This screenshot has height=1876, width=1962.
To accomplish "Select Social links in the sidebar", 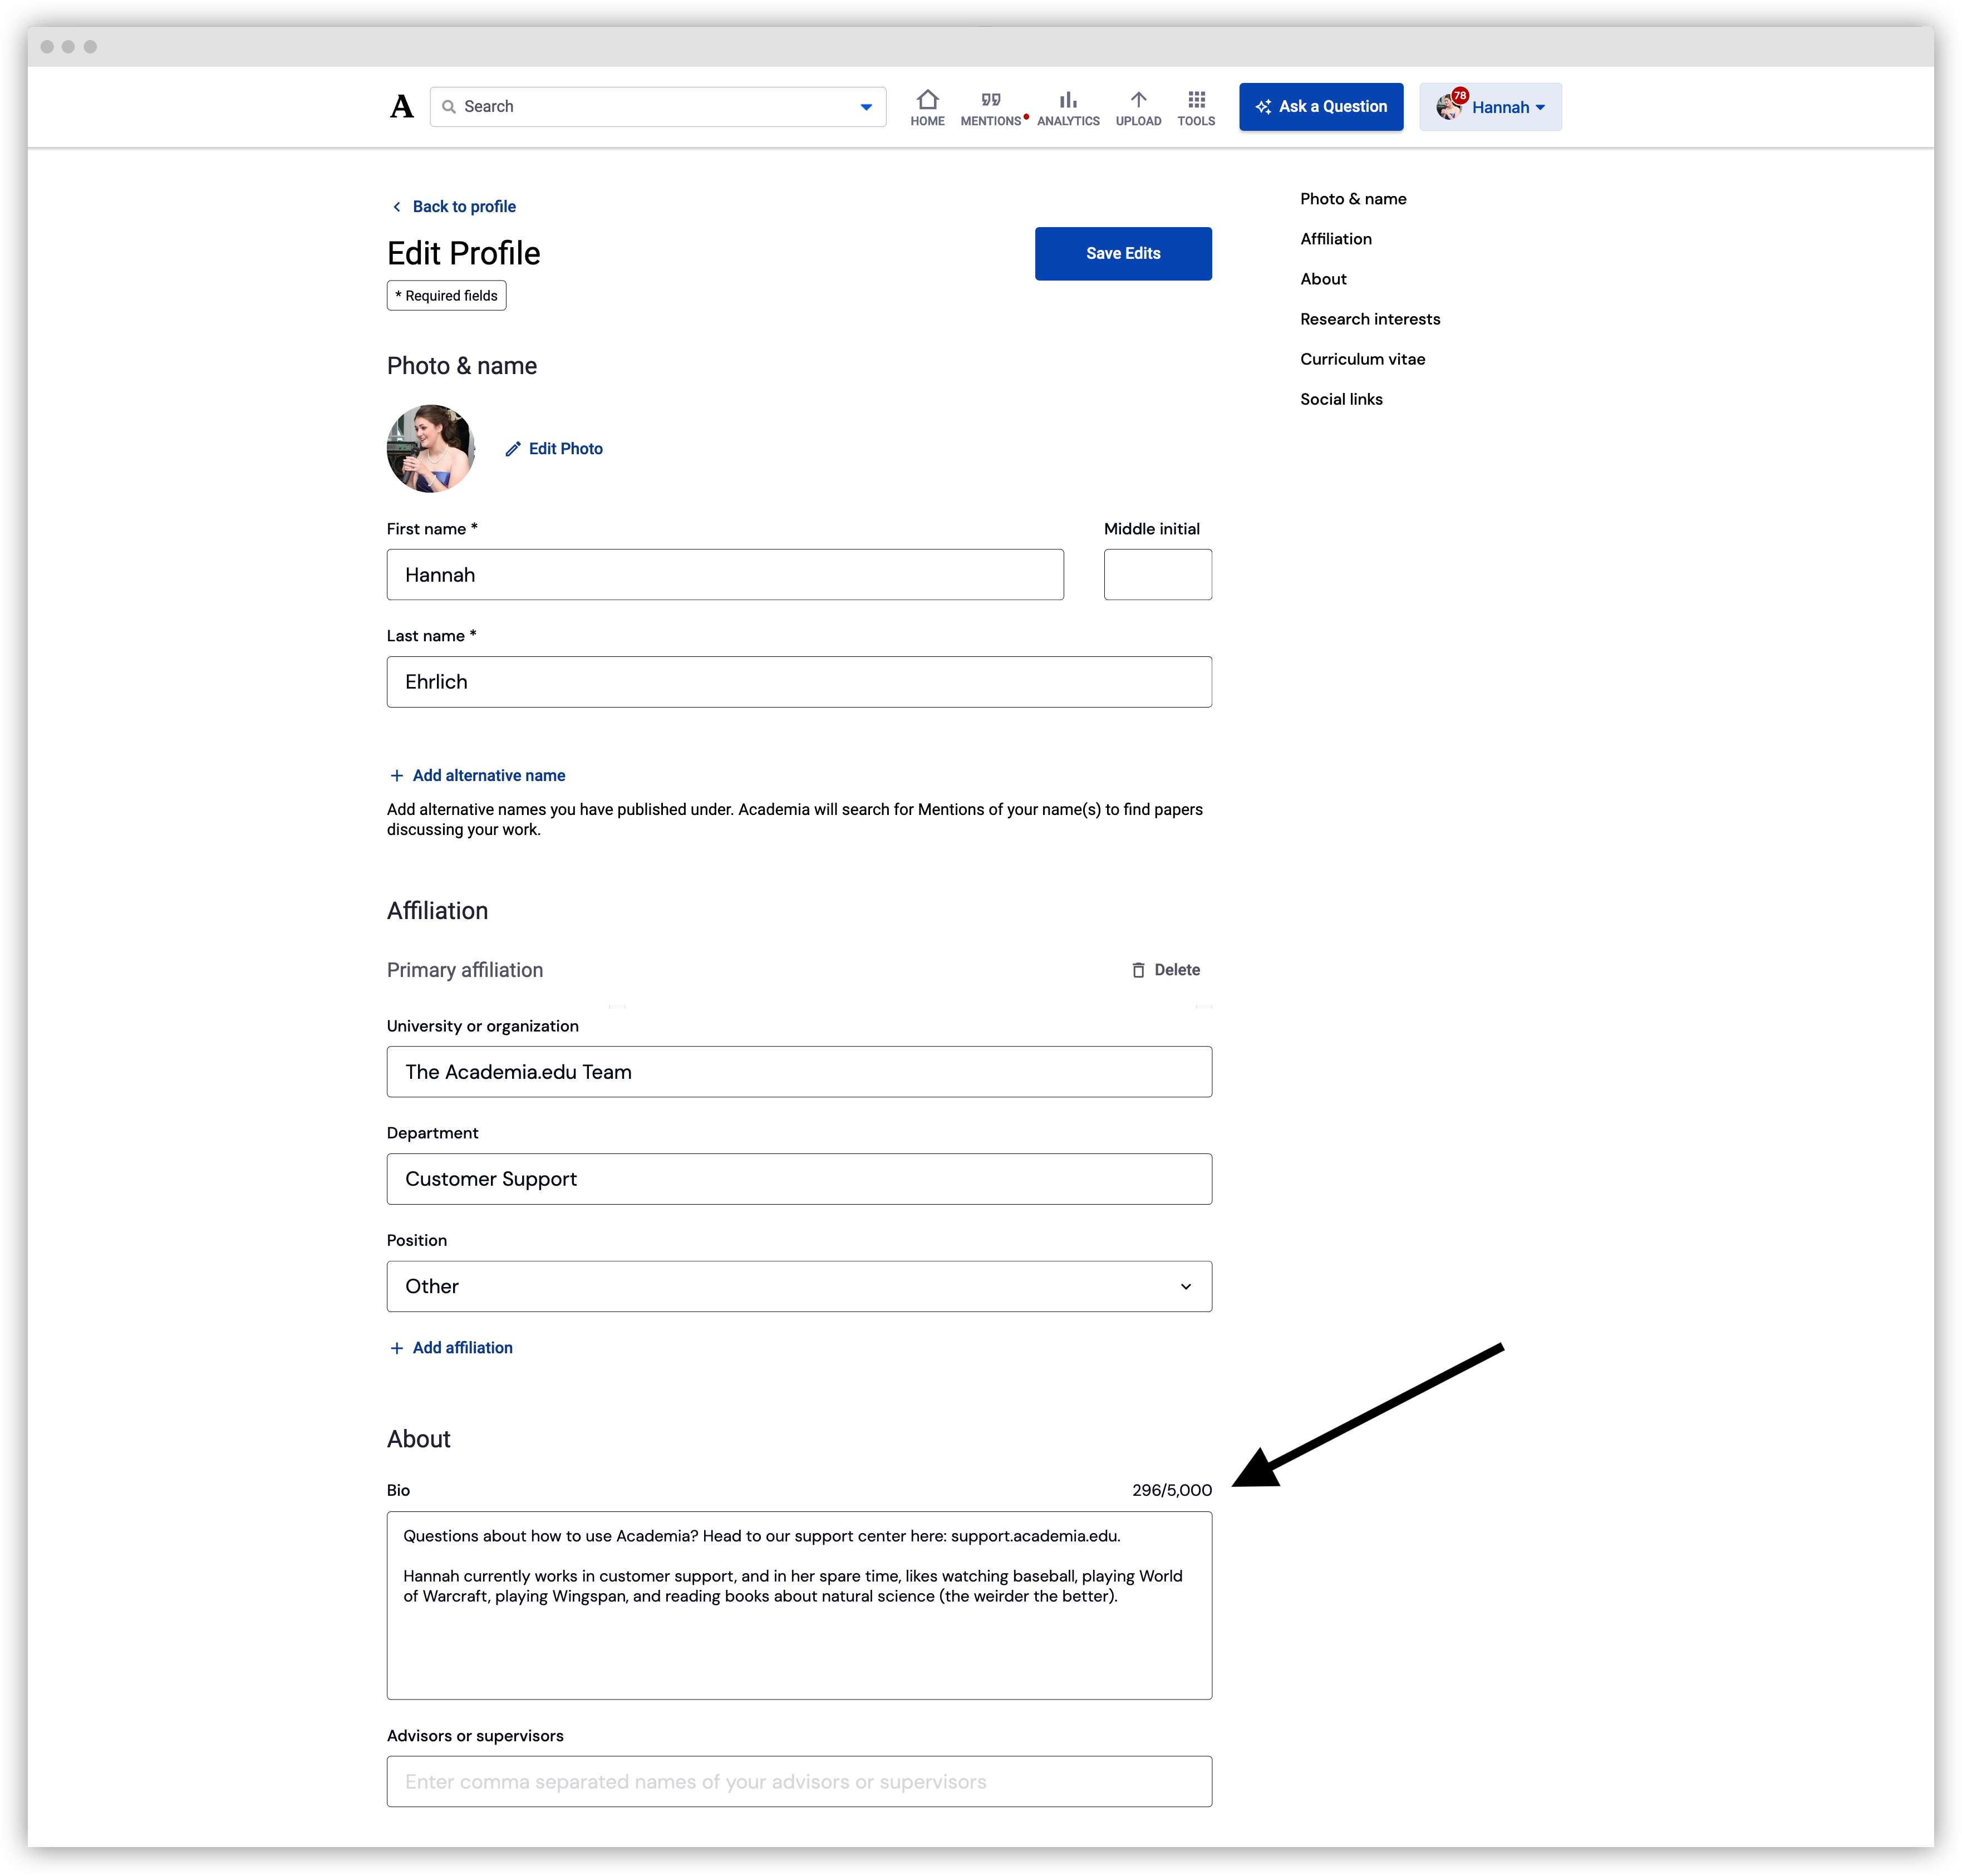I will (x=1341, y=398).
